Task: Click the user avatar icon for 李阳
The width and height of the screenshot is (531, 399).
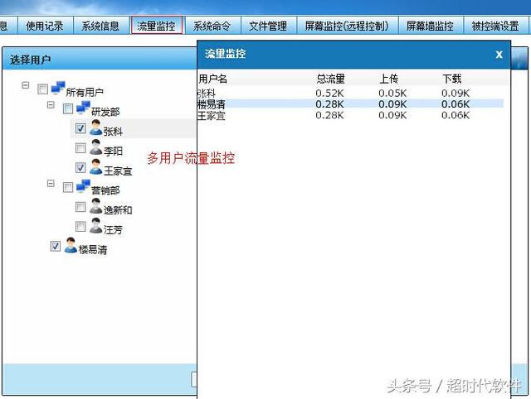Action: 95,148
